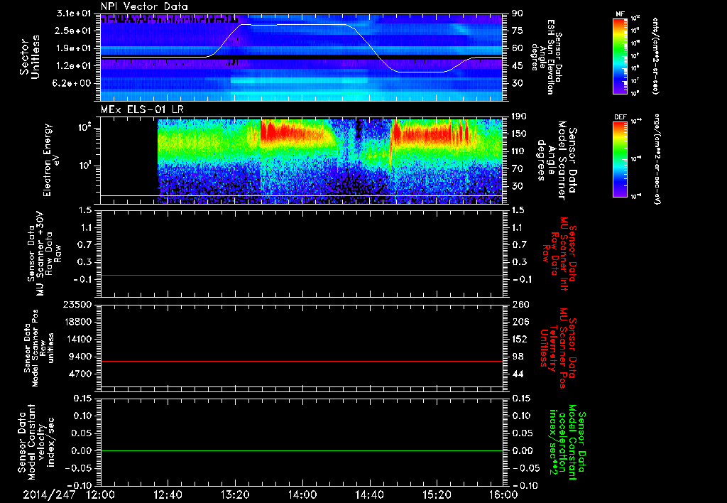Click the 90 sun elevation tick label
Screen dimensions: 727x503
click(518, 13)
